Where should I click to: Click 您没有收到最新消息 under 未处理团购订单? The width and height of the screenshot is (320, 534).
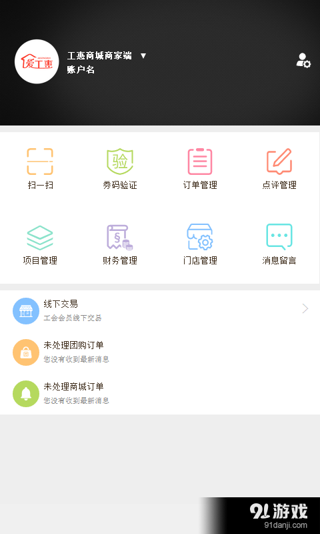tap(76, 359)
